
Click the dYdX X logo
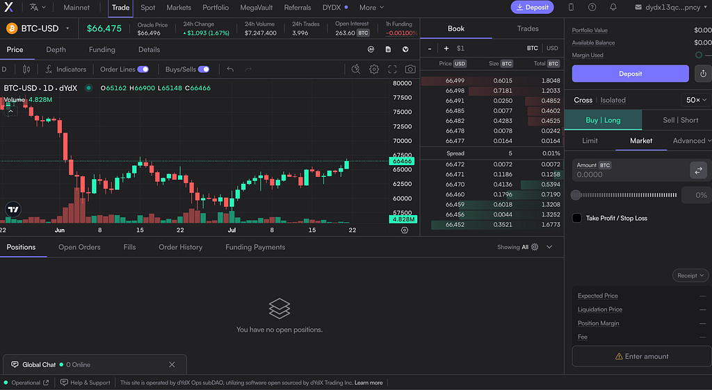point(8,7)
